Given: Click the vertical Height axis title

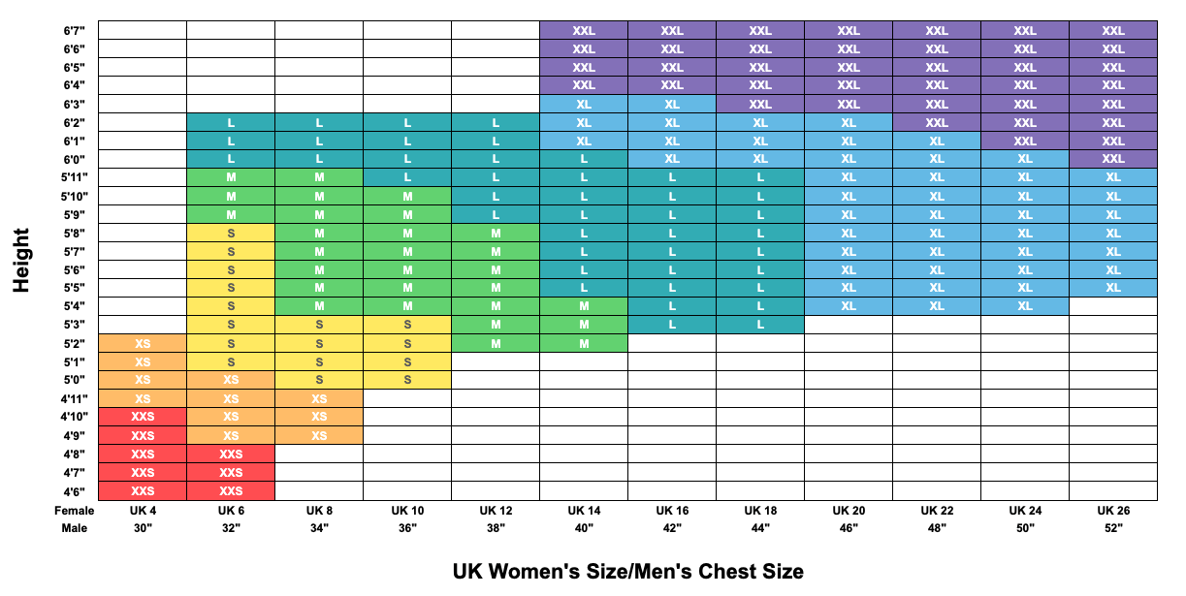Looking at the screenshot, I should point(21,260).
